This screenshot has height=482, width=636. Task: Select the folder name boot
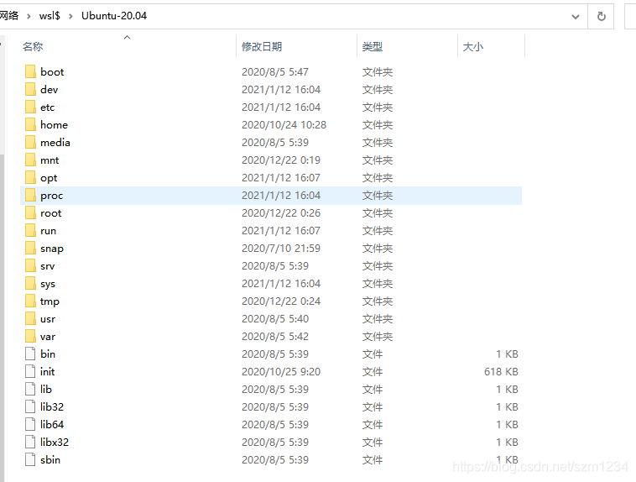(52, 72)
